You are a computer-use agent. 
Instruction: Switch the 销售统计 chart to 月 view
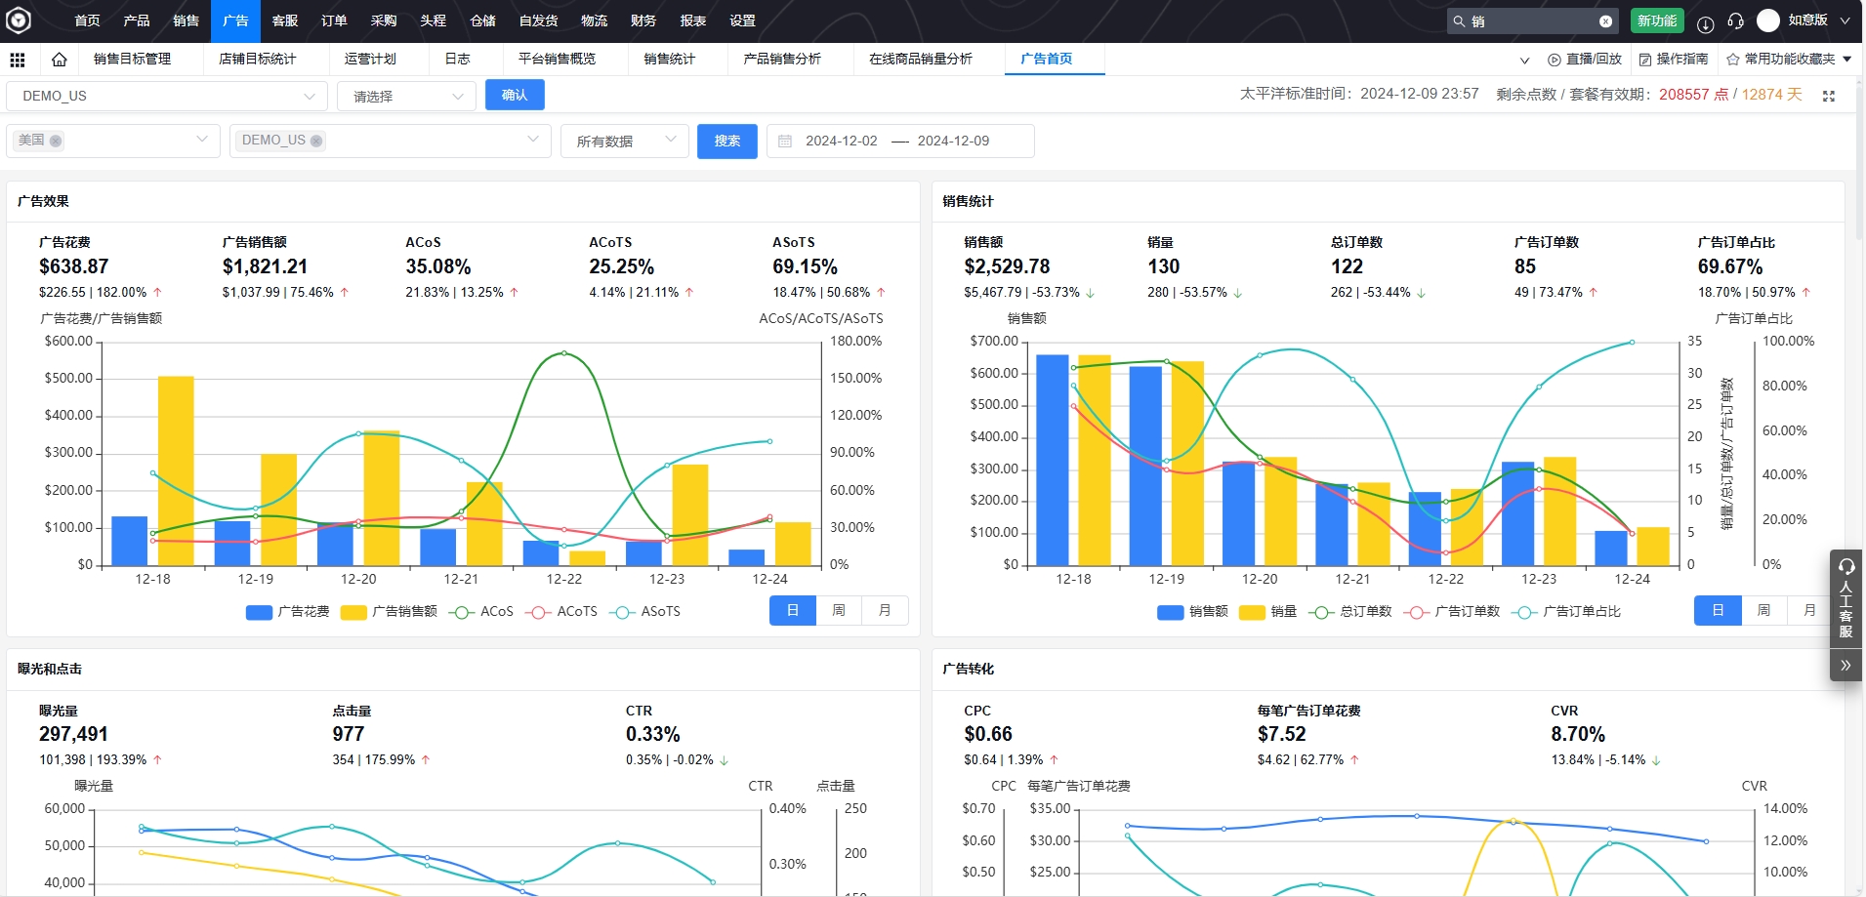tap(1809, 610)
